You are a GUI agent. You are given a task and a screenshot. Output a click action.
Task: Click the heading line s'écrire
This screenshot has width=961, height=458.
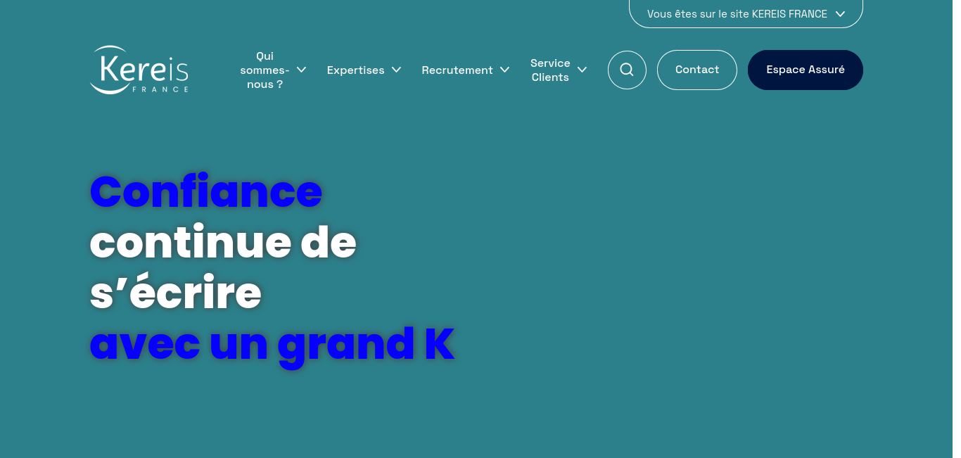[176, 293]
